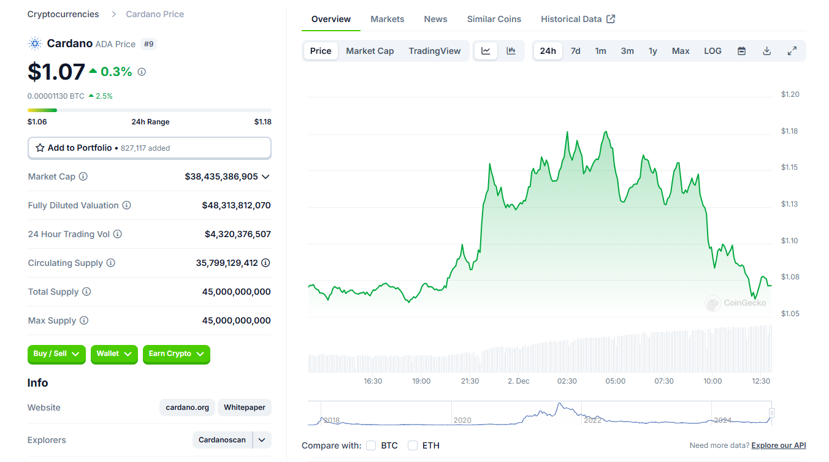Download chart data icon
This screenshot has width=829, height=462.
tap(766, 51)
